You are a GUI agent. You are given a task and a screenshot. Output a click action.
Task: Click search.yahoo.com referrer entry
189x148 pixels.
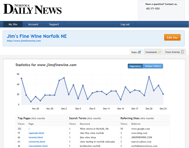pyautogui.click(x=141, y=142)
